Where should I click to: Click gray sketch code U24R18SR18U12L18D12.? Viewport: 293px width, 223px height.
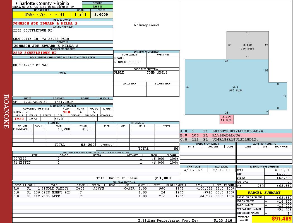pos(235,140)
